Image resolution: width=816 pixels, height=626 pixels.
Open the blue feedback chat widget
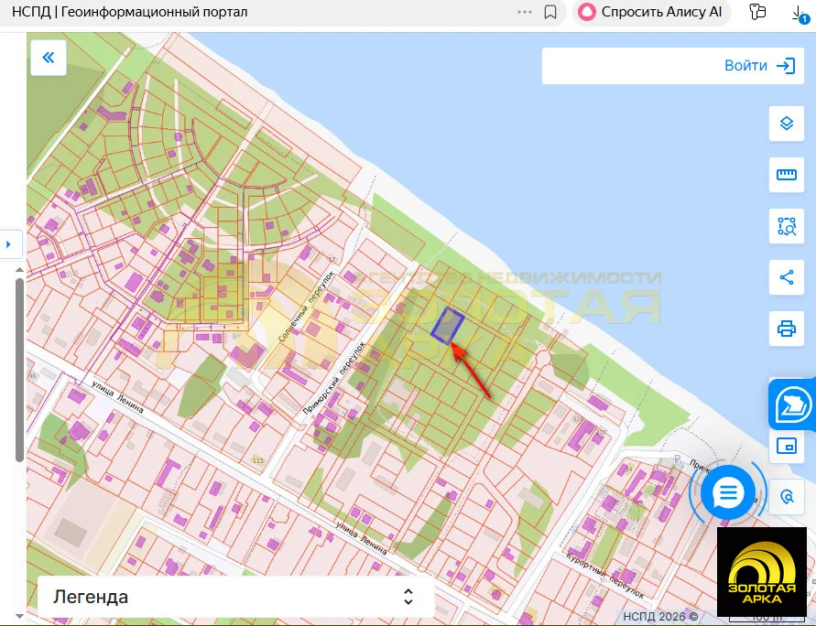tap(792, 405)
